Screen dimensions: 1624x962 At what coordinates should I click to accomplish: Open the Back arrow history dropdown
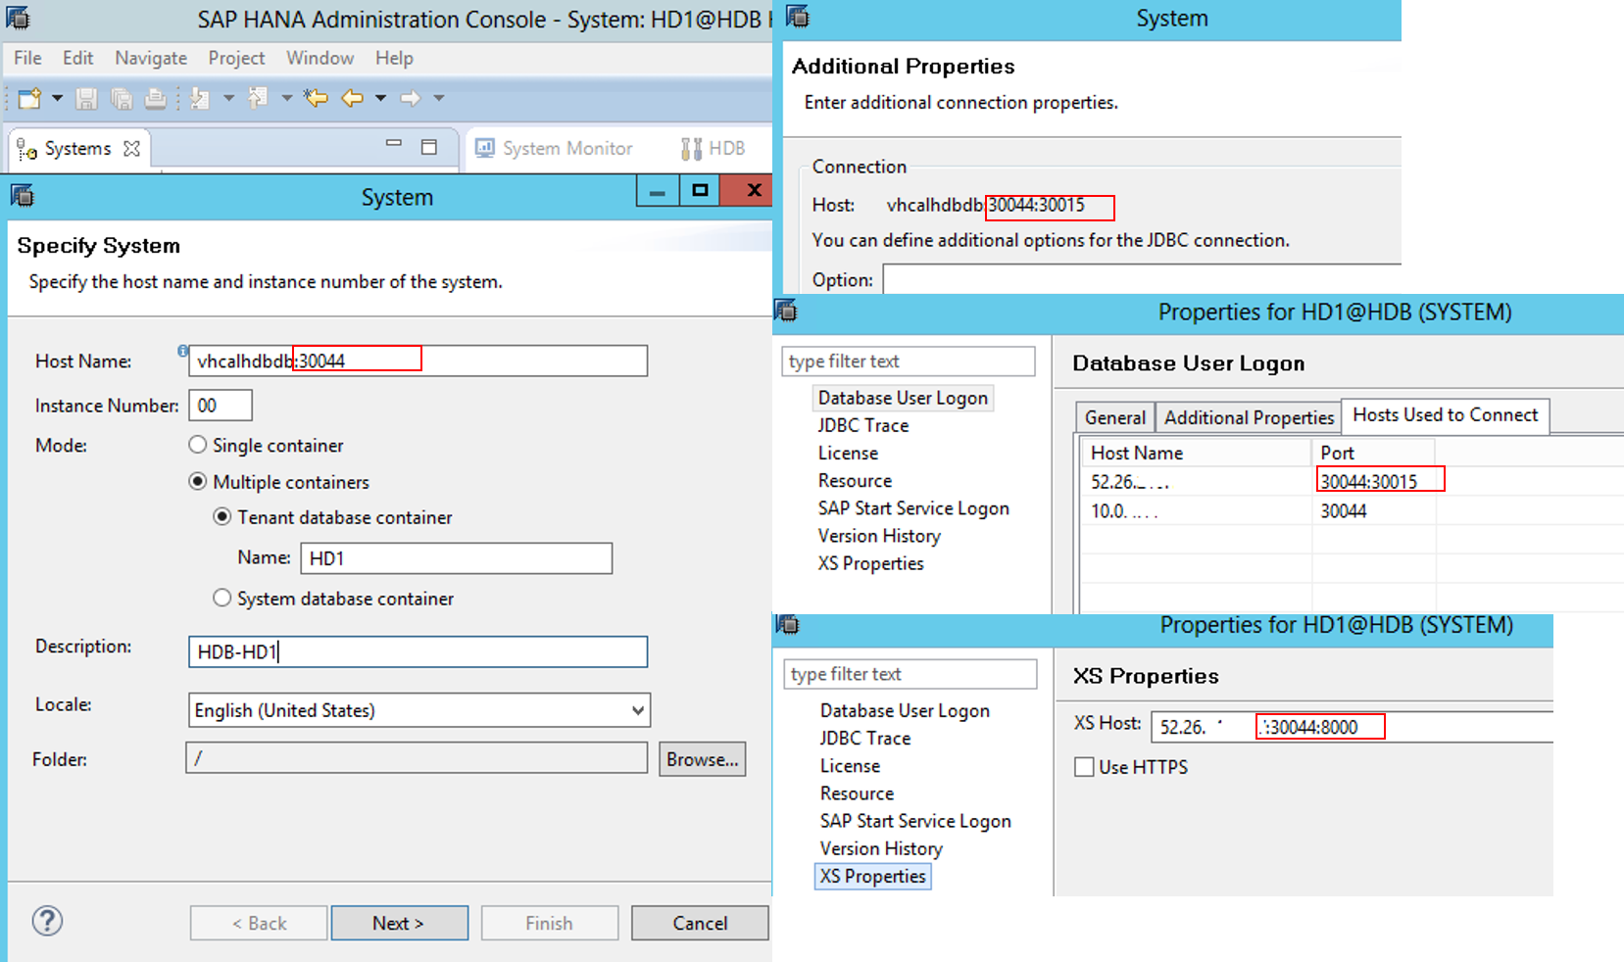[x=382, y=98]
